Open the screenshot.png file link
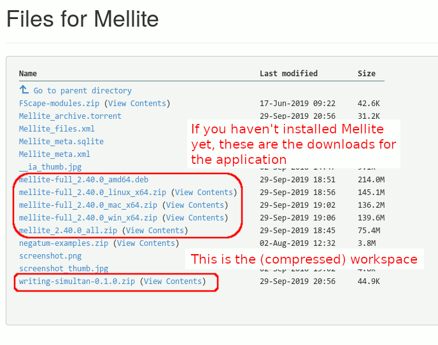Screen dimensions: 438x345 pyautogui.click(x=50, y=256)
